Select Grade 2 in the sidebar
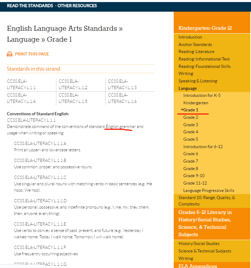Screen dimensions: 251x268 point(191,117)
